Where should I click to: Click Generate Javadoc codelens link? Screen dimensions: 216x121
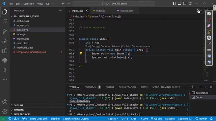click(141, 46)
